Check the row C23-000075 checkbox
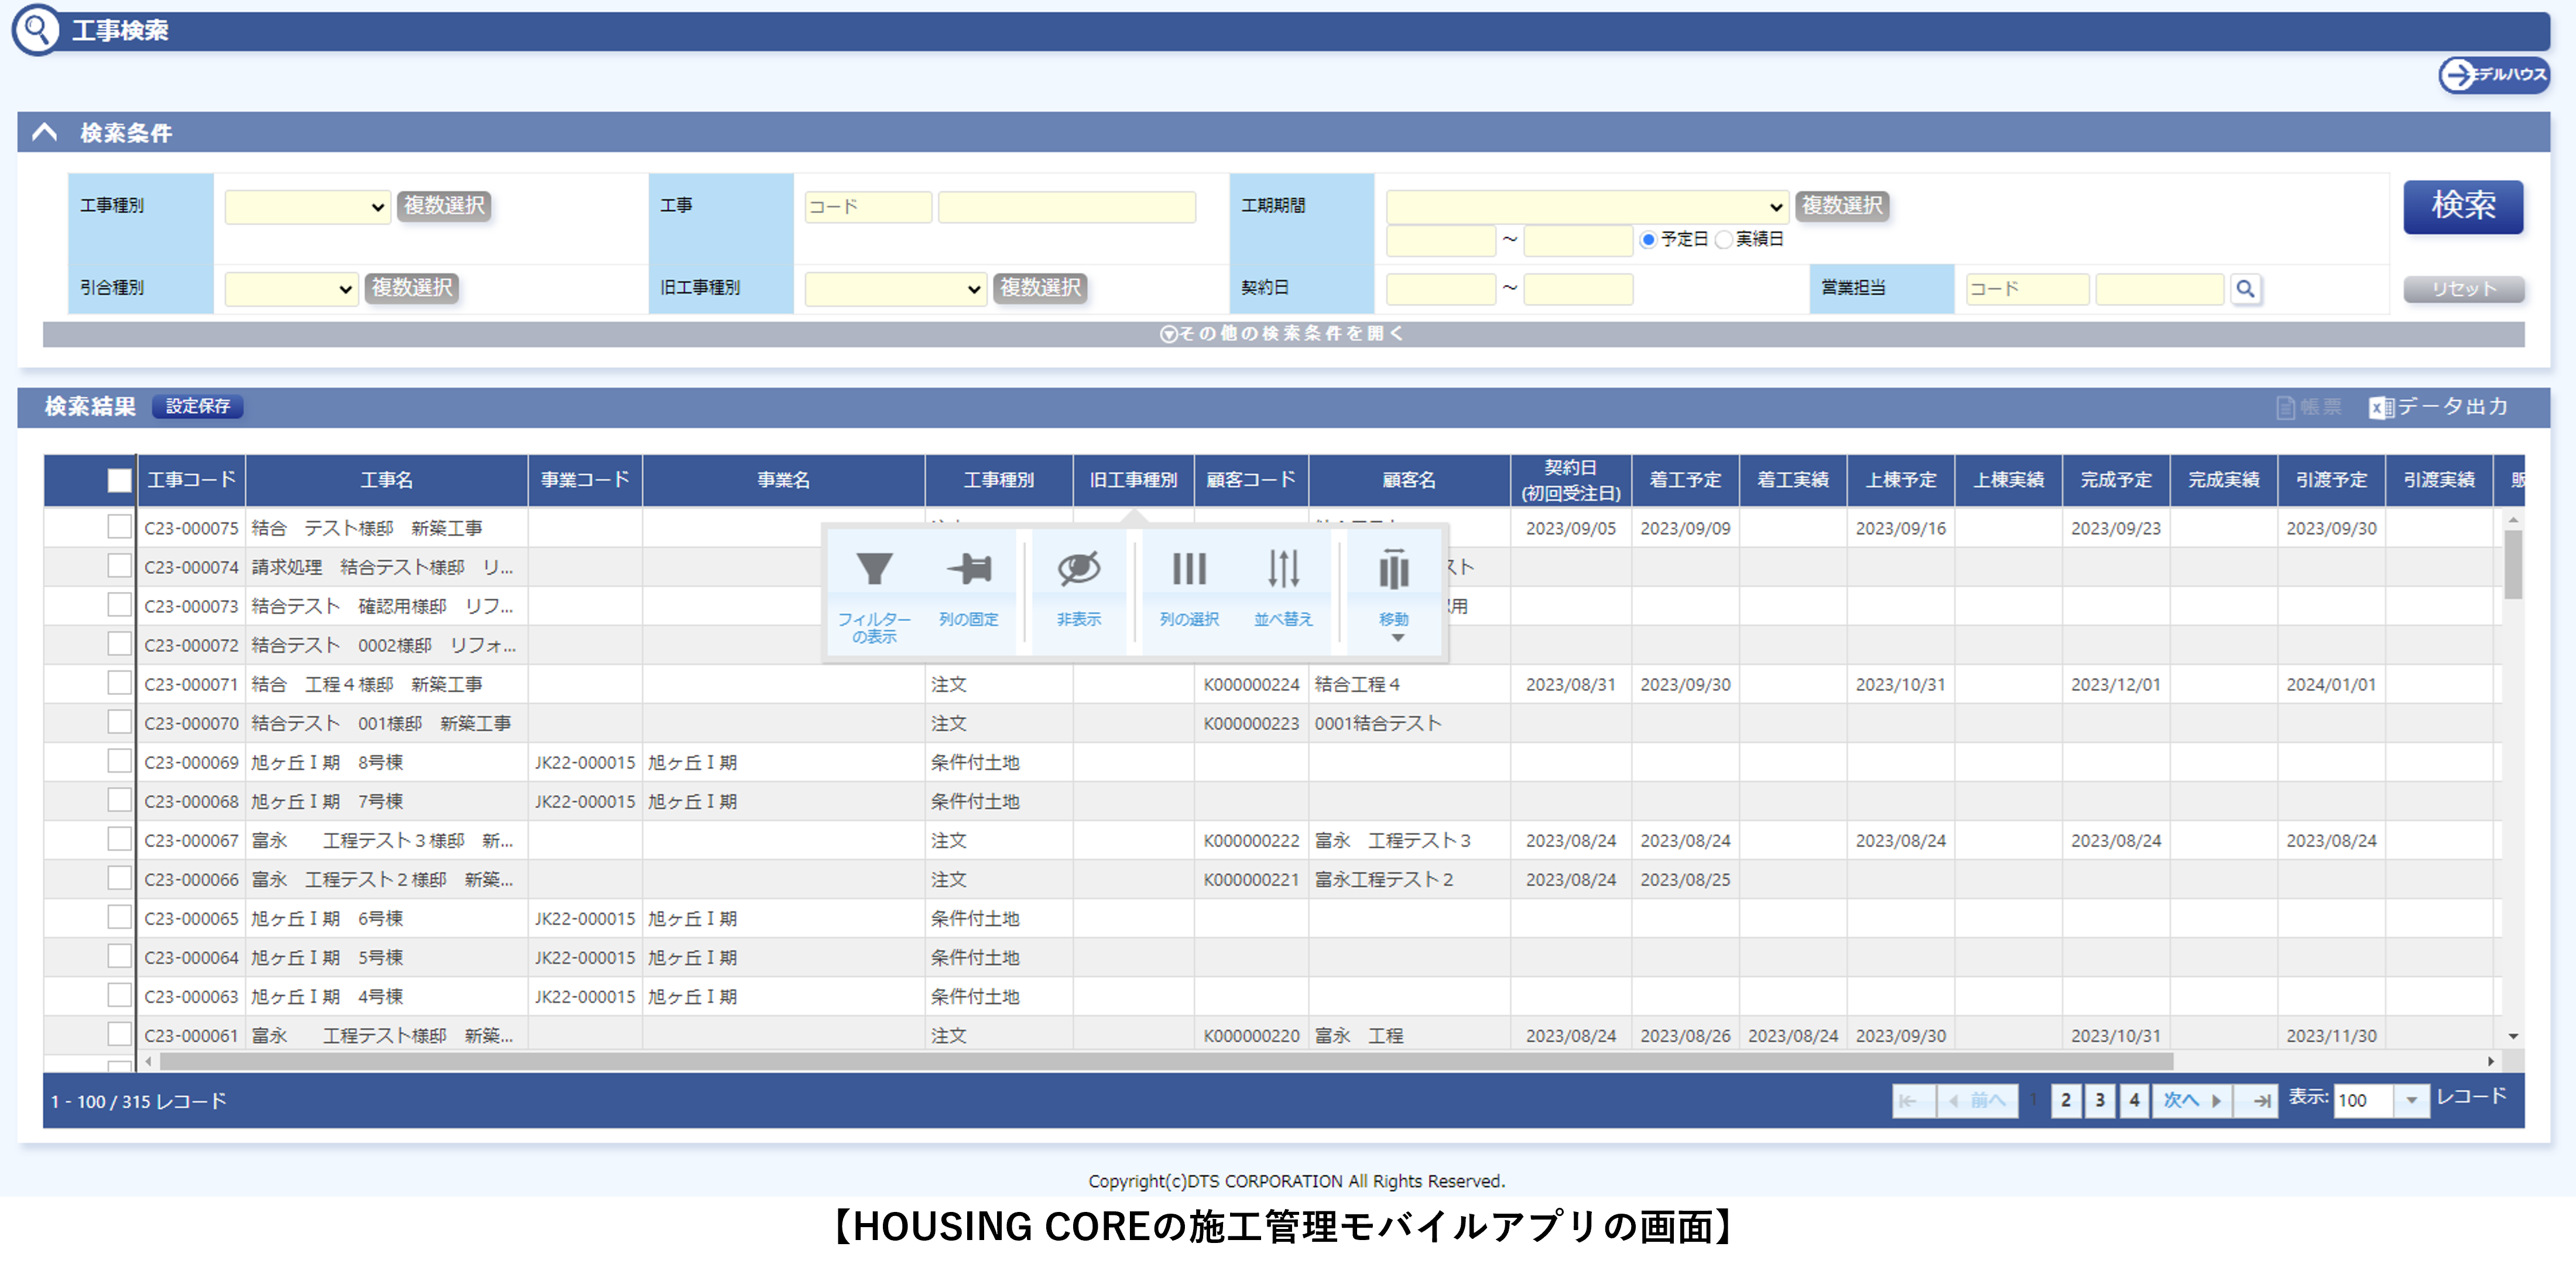Screen dimensions: 2576x1274 point(119,527)
